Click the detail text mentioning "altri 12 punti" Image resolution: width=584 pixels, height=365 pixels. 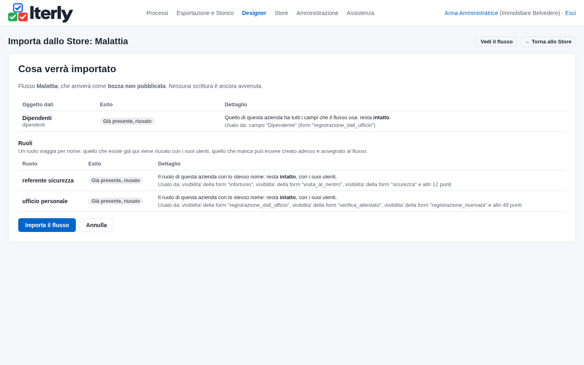(x=305, y=185)
